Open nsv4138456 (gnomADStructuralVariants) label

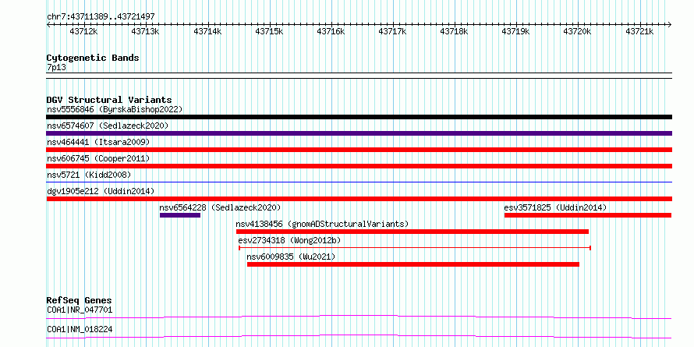tap(322, 224)
